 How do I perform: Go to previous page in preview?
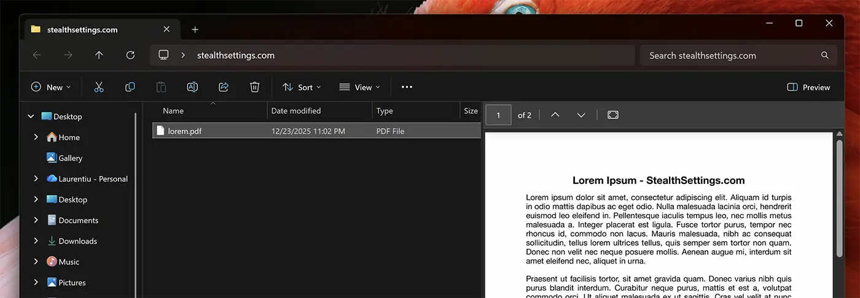[555, 115]
